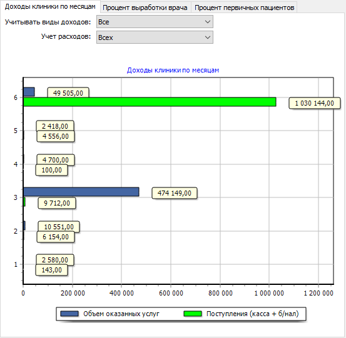Click the green Поступления legend swatch
Image resolution: width=346 pixels, height=338 pixels.
coord(193,314)
